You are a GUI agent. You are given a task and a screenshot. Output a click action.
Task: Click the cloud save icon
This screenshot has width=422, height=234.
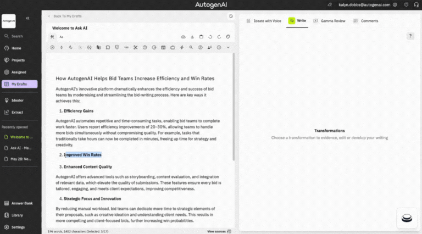coord(184,37)
